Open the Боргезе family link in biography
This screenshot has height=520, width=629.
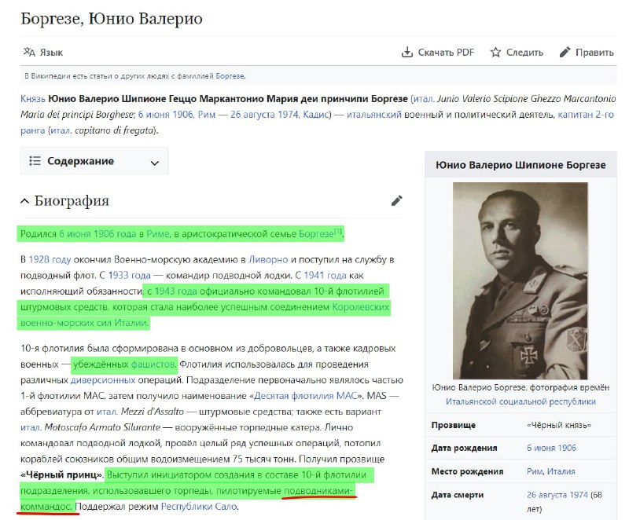316,233
